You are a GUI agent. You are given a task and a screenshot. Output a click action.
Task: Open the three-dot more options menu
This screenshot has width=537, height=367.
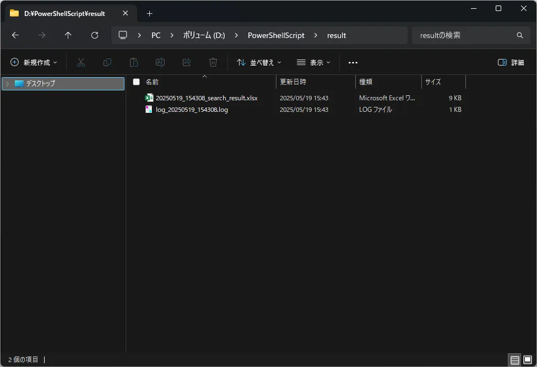[x=352, y=63]
